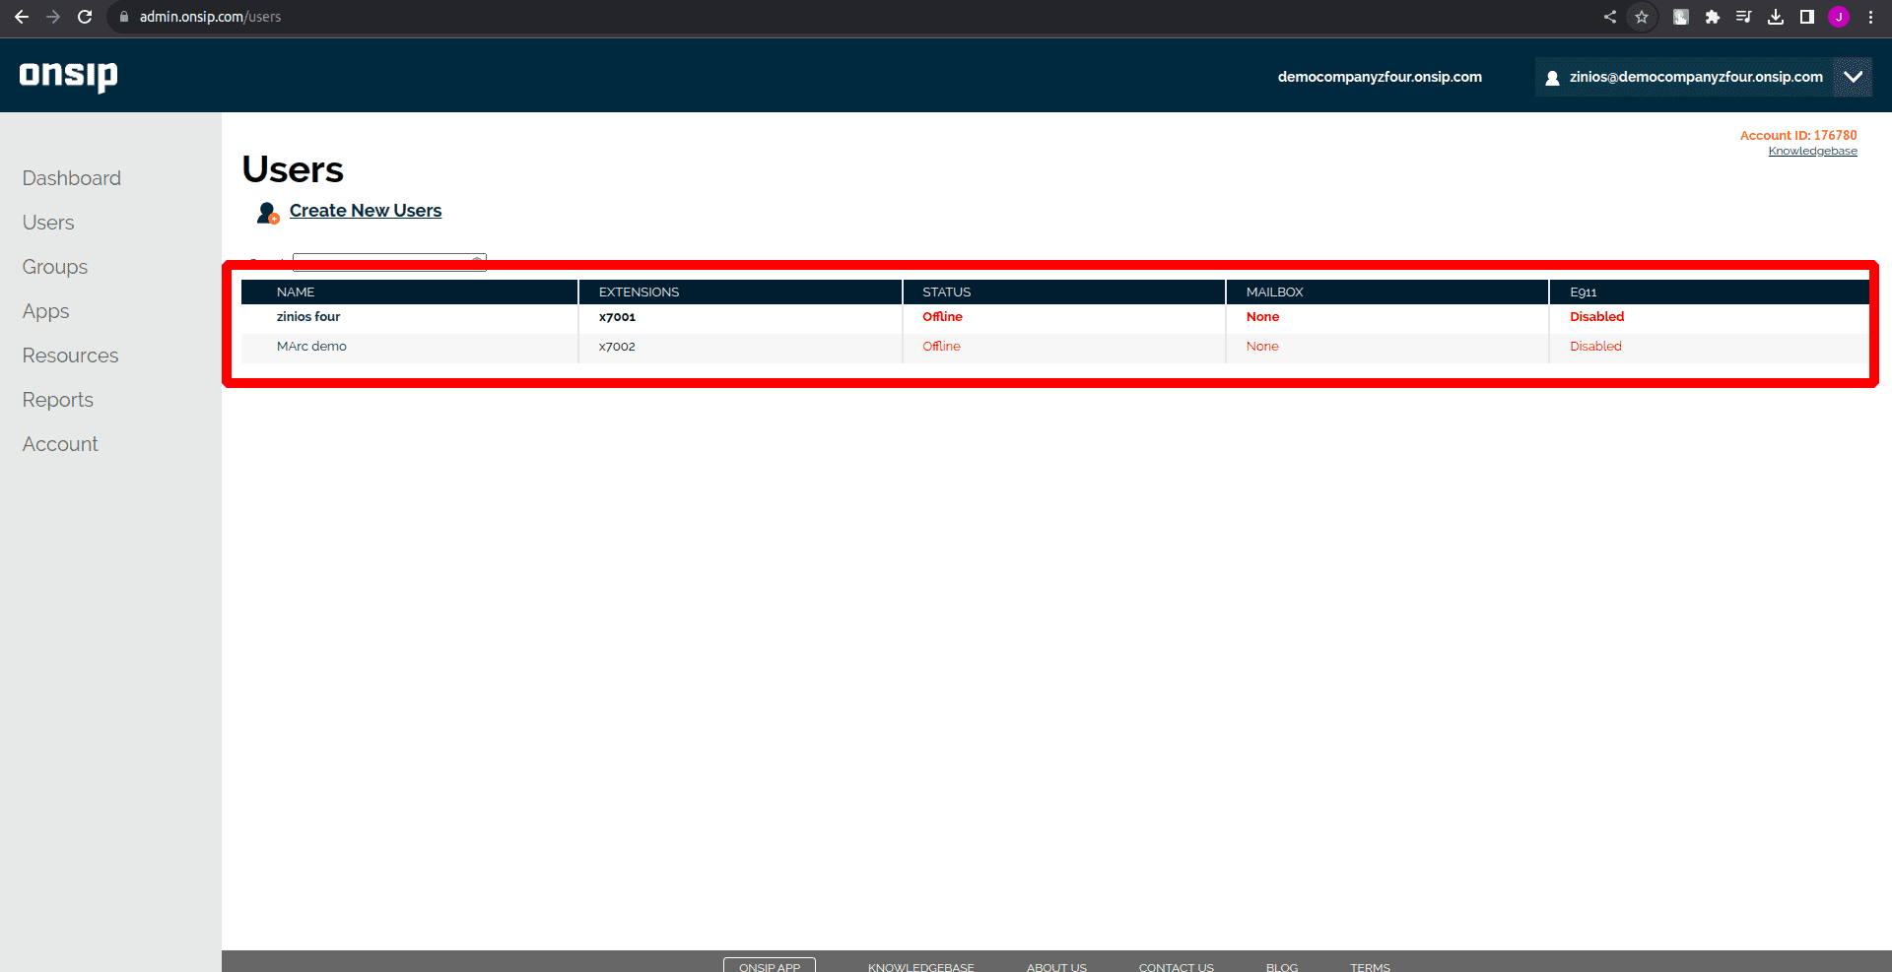Click democompanyzfour.onsip.com domain in header
The width and height of the screenshot is (1892, 972).
[x=1380, y=77]
